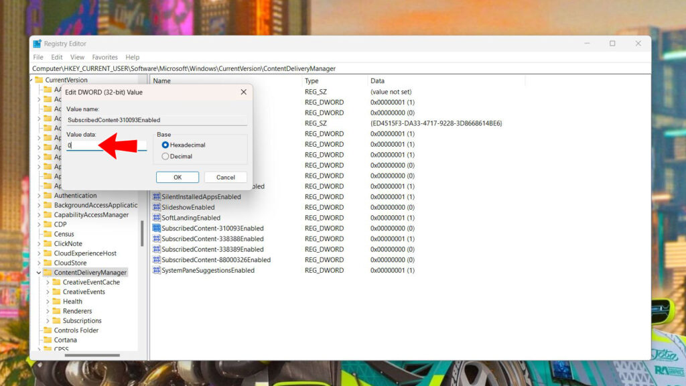686x386 pixels.
Task: Expand the CreativeEventCache subkey
Action: (48, 282)
